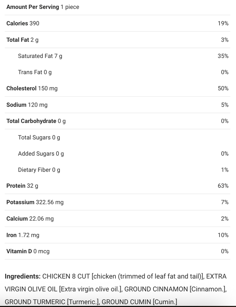236x307 pixels.
Task: Click the Trans Fat 0 g entry
Action: click(35, 72)
